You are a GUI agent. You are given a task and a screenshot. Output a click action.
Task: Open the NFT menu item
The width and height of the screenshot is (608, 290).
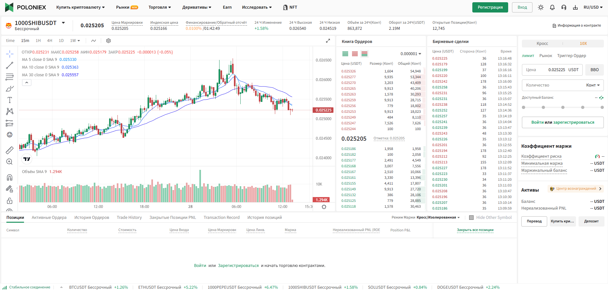(290, 7)
